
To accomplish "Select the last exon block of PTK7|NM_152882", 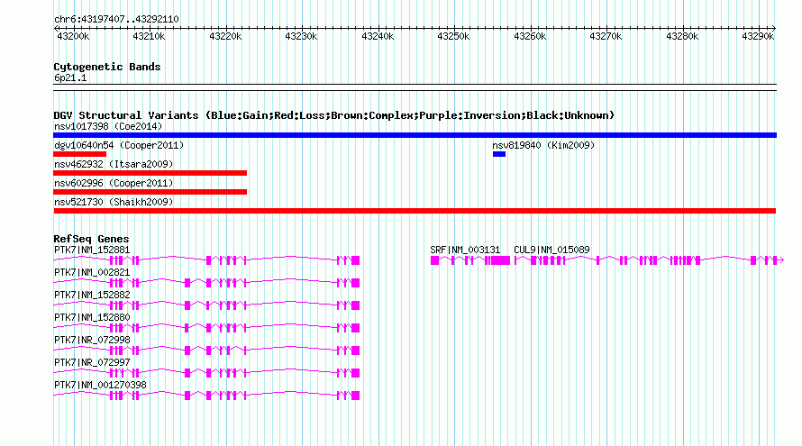I will [x=355, y=305].
